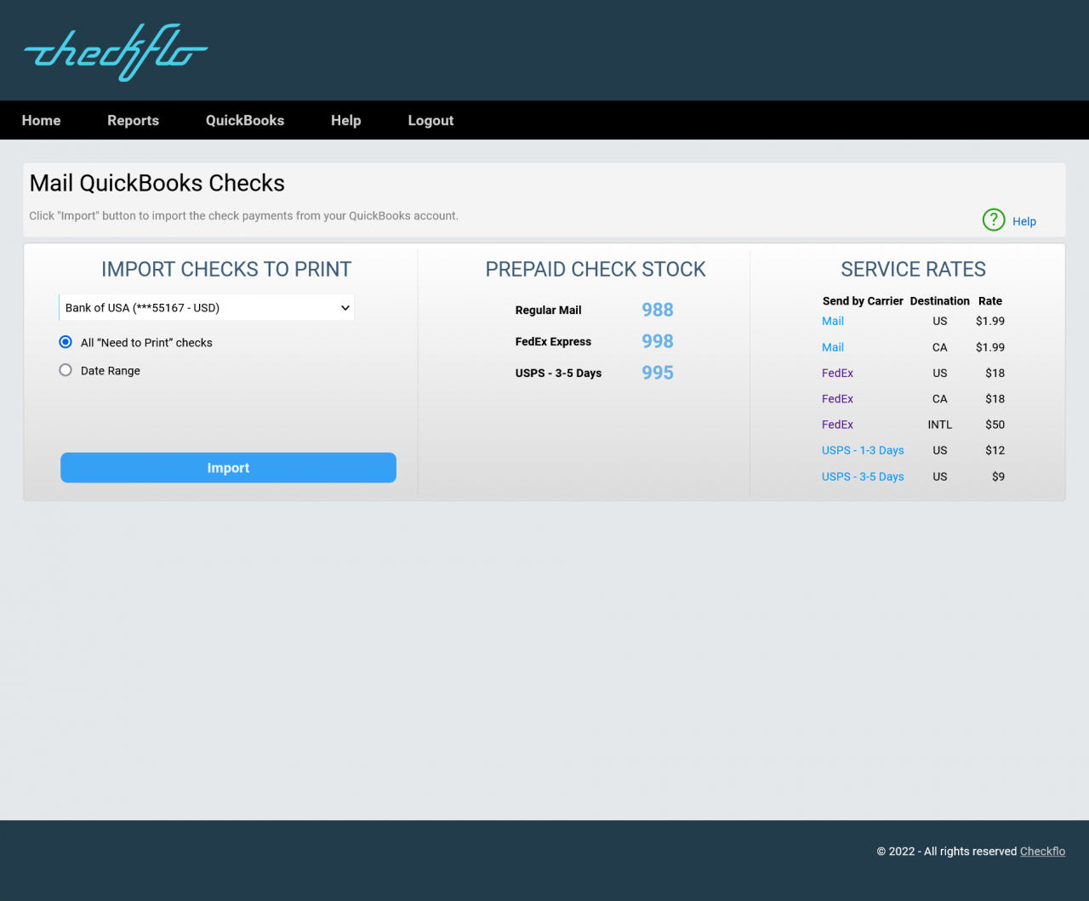Click the Mail CA service link
This screenshot has width=1089, height=901.
click(x=832, y=347)
